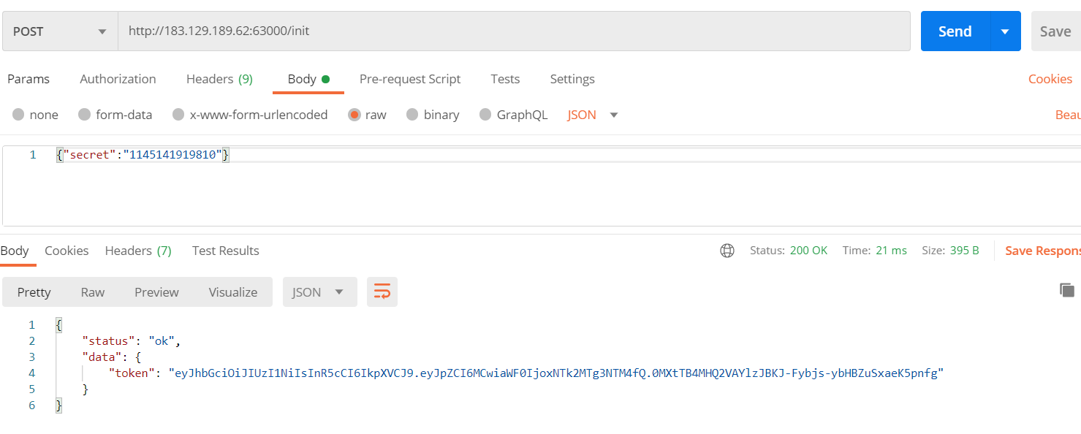Image resolution: width=1081 pixels, height=434 pixels.
Task: Open the response Headers (7) tab
Action: pos(138,251)
